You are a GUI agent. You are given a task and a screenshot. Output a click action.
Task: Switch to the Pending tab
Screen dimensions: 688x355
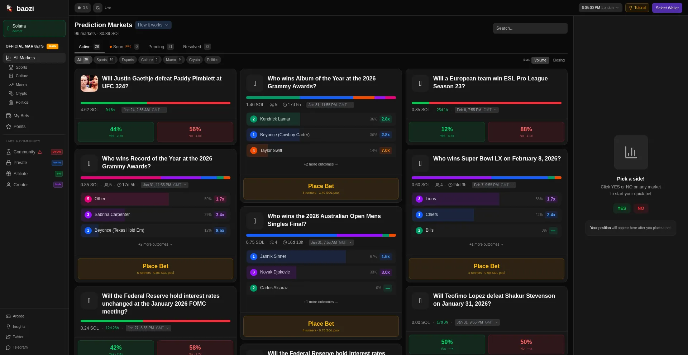[160, 47]
